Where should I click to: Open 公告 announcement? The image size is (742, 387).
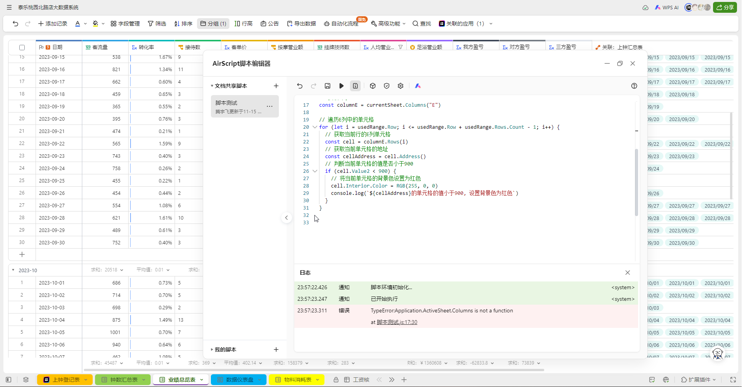pyautogui.click(x=270, y=24)
